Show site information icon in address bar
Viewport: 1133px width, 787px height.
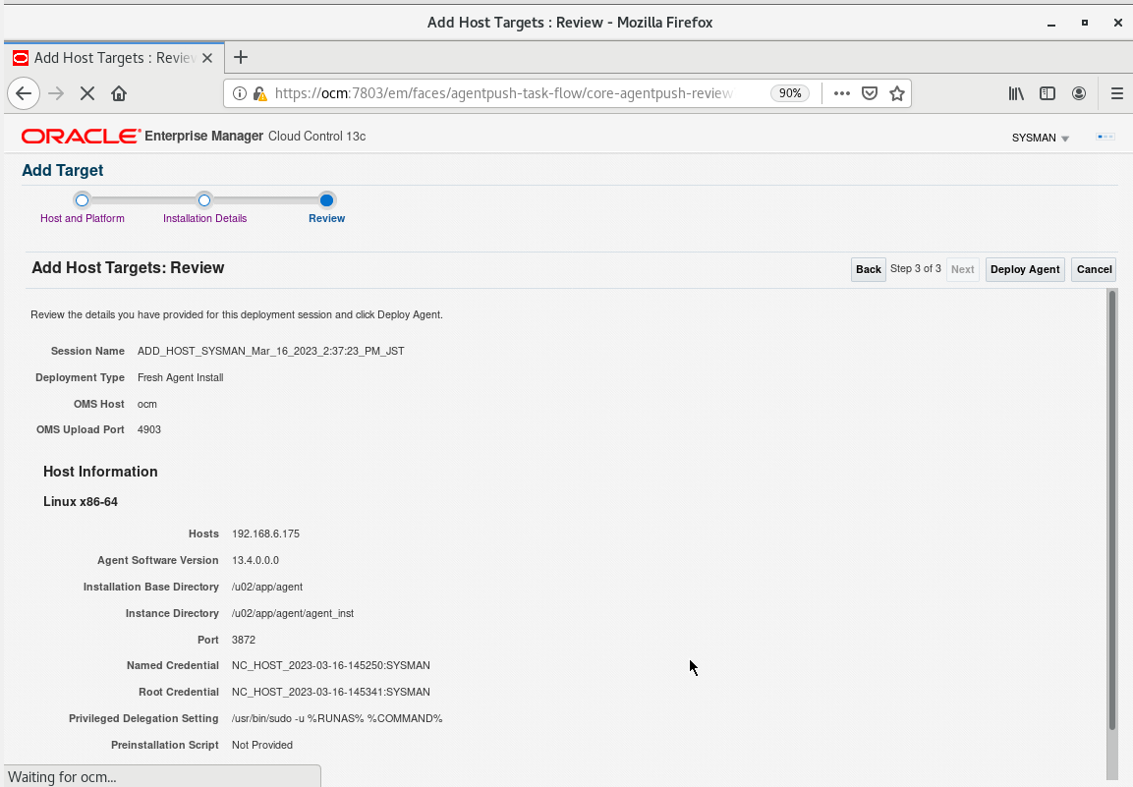point(240,93)
